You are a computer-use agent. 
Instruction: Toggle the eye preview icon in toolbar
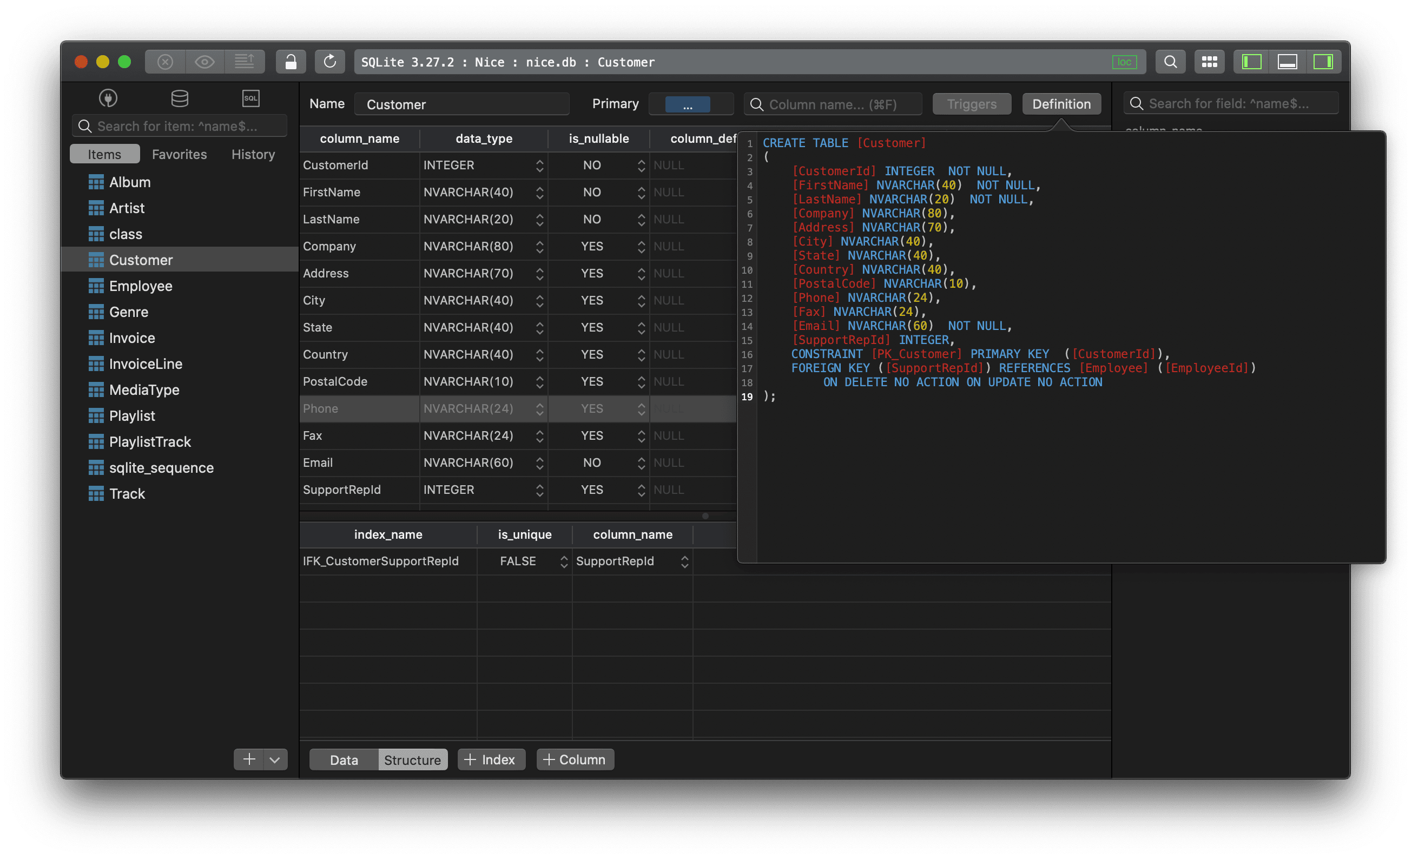point(204,61)
